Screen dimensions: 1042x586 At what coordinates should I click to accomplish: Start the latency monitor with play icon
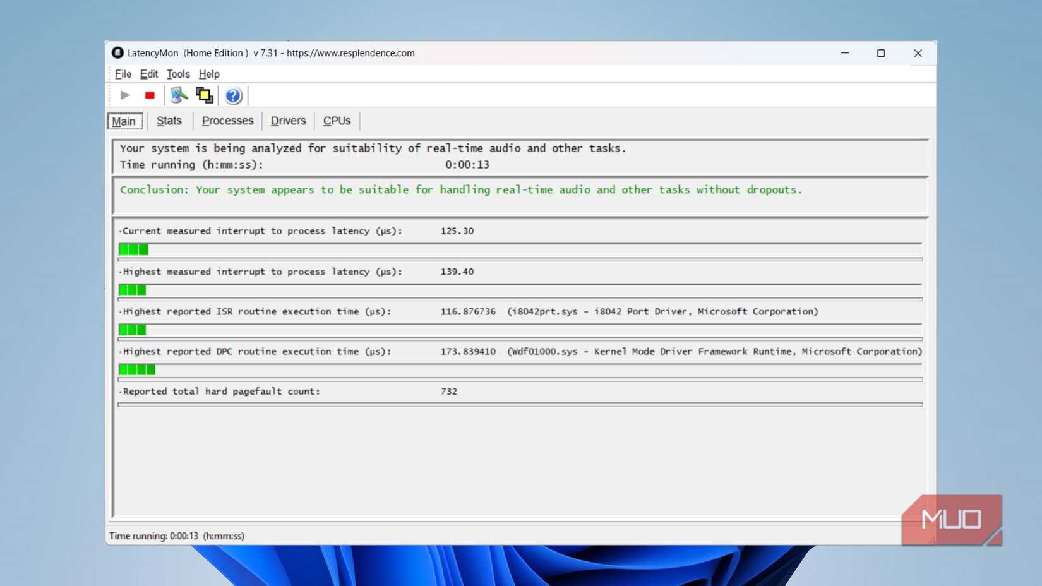125,95
